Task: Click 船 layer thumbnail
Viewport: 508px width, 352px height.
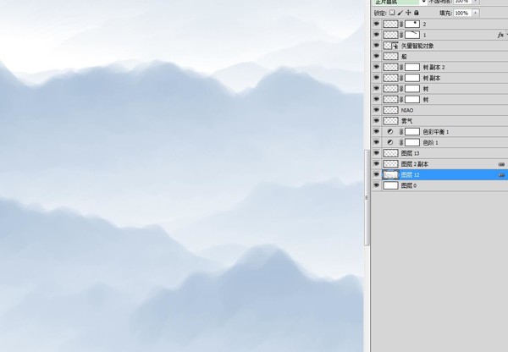Action: 390,57
